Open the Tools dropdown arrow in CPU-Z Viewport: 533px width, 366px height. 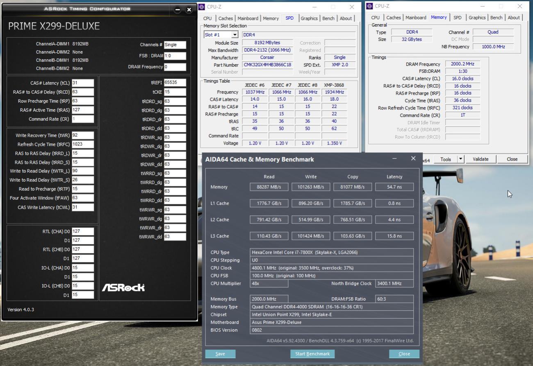[x=460, y=159]
